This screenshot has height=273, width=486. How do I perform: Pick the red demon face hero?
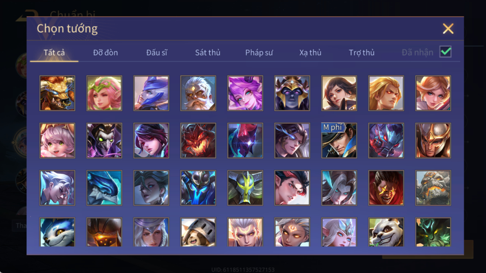pyautogui.click(x=198, y=140)
